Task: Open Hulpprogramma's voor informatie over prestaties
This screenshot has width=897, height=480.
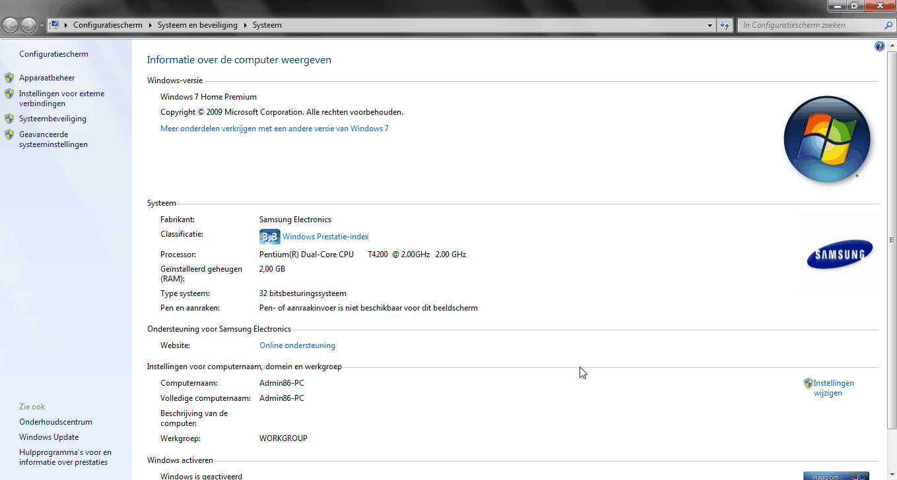Action: click(65, 458)
